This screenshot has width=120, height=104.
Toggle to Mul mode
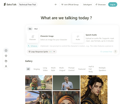(x=36, y=29)
